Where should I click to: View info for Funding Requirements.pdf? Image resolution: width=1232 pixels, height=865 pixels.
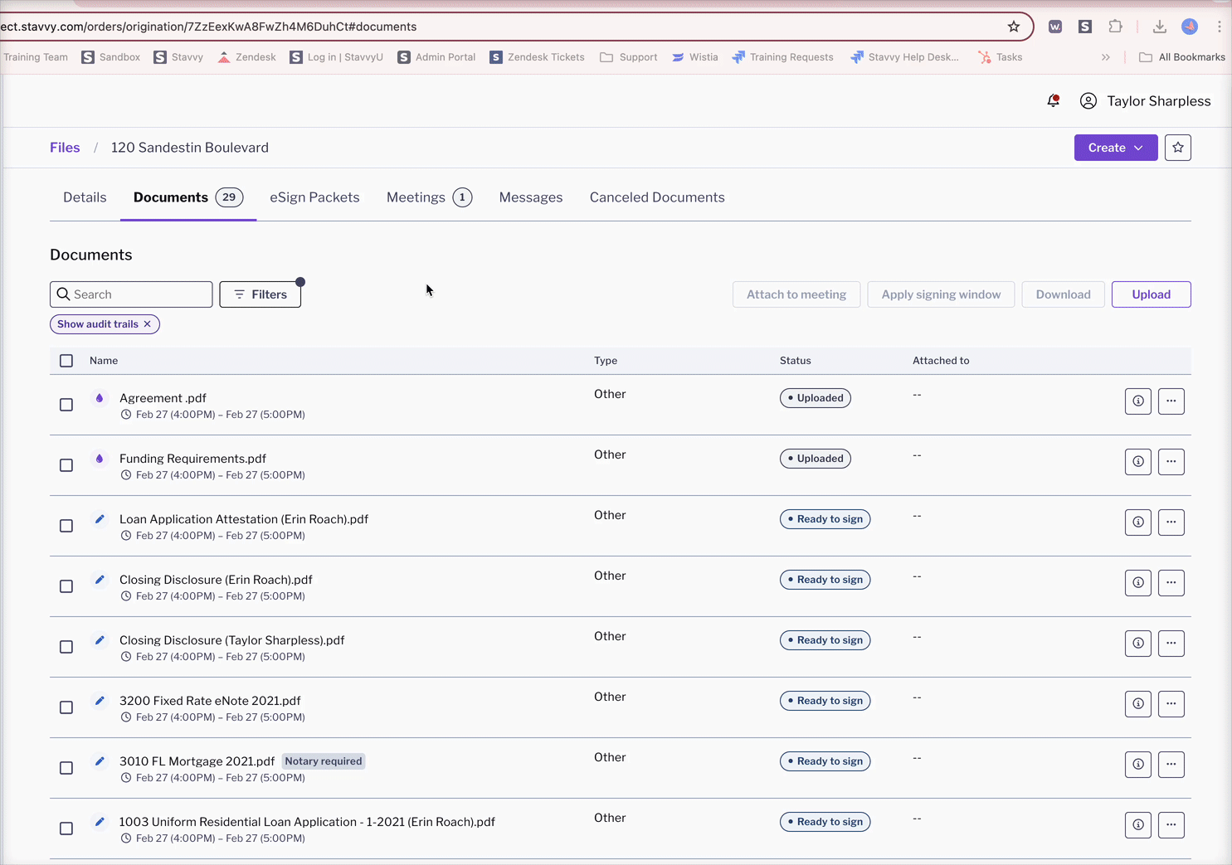1138,462
